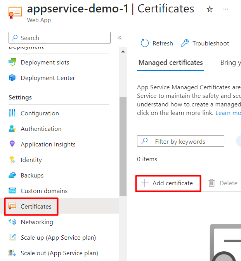Switch to Managed certificates tab
Image resolution: width=241 pixels, height=261 pixels.
(x=170, y=63)
